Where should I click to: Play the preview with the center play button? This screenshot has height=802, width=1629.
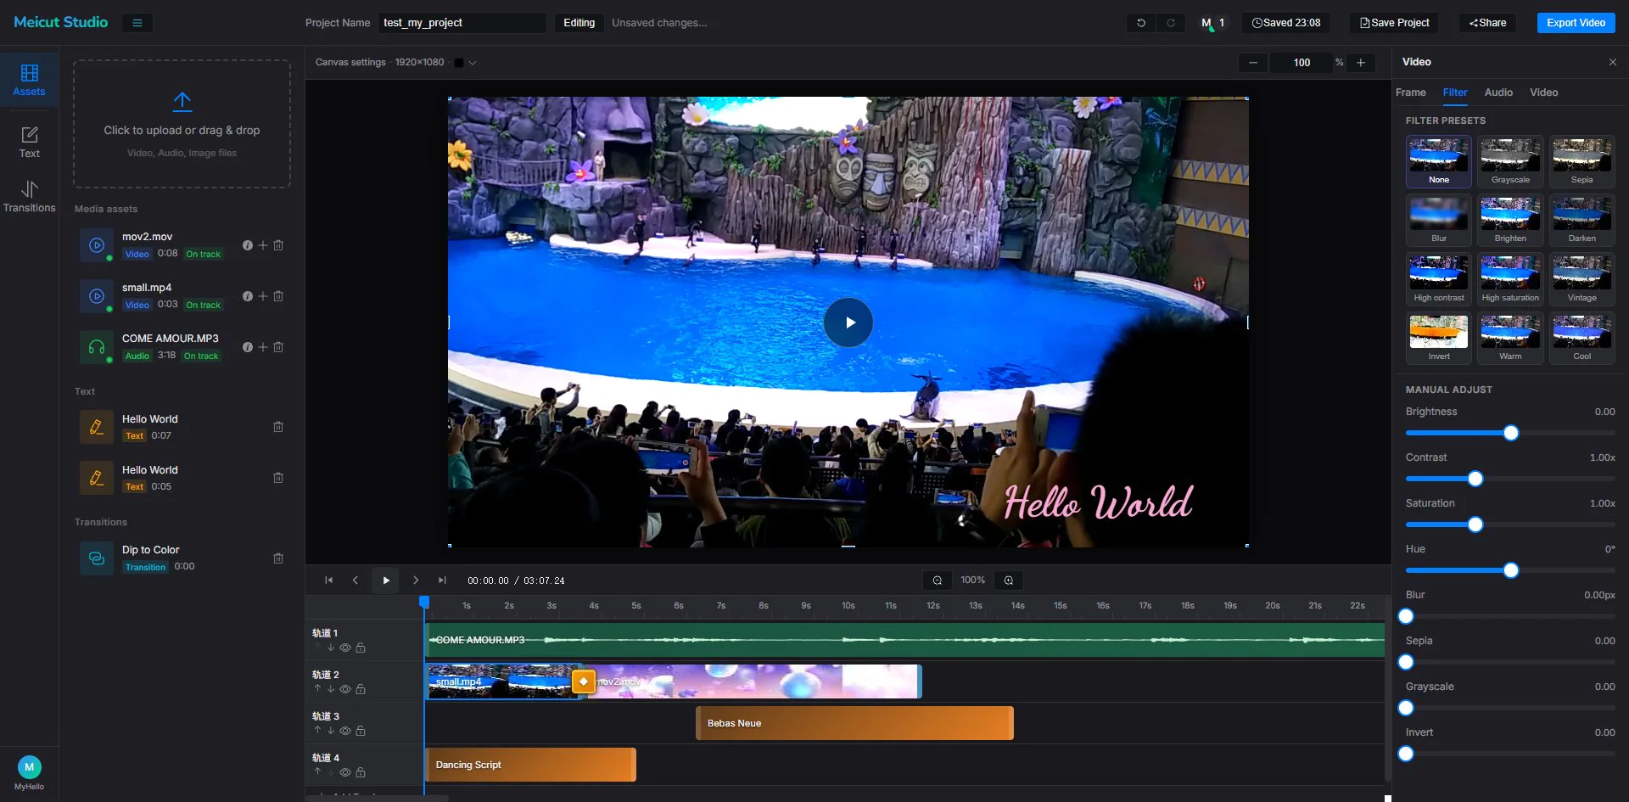(x=848, y=322)
